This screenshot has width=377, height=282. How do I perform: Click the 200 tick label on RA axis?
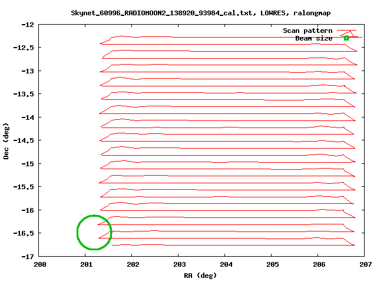tap(39, 264)
